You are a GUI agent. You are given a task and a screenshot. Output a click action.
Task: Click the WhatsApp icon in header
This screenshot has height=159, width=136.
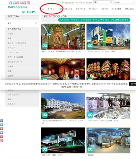(77, 2)
